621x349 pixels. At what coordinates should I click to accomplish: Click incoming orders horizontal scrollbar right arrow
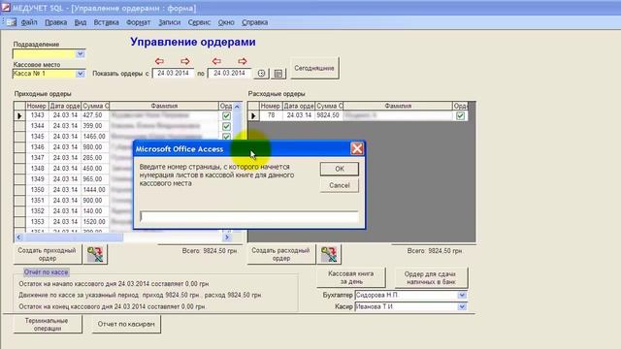227,237
